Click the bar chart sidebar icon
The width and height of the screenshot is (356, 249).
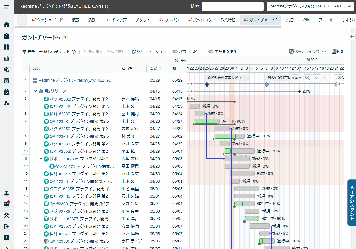click(7, 58)
